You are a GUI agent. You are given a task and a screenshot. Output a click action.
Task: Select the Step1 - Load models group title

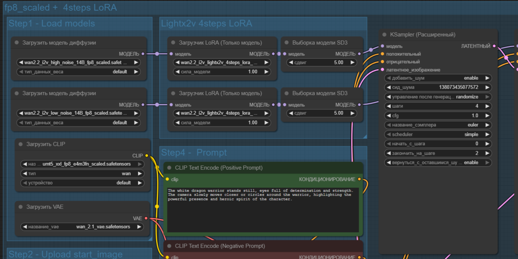pos(52,24)
